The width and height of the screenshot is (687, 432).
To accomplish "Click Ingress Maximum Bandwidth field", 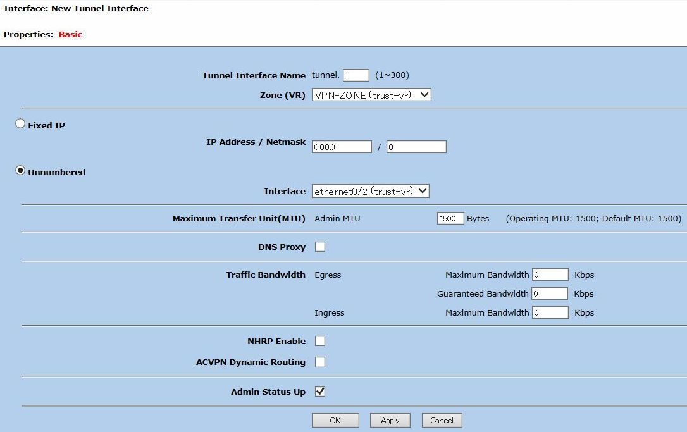I will [x=550, y=312].
